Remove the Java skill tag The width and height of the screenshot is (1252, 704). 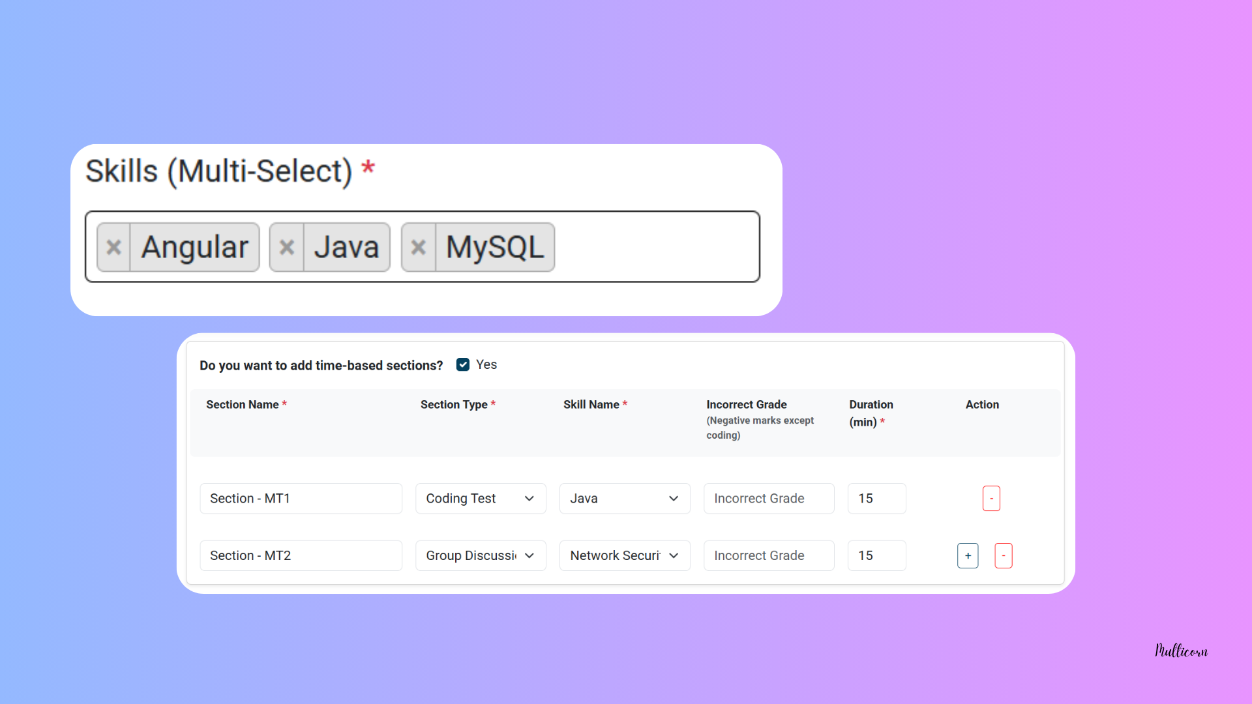(x=287, y=248)
